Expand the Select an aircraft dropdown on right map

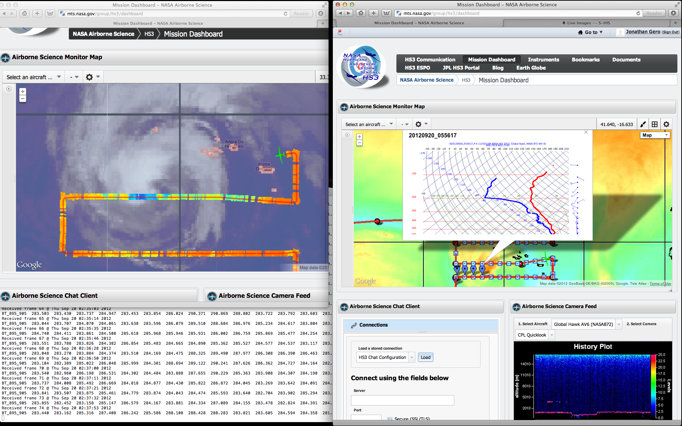pyautogui.click(x=369, y=124)
